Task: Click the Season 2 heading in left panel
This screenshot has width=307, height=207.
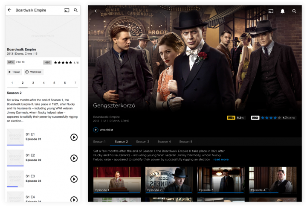Action: click(14, 93)
